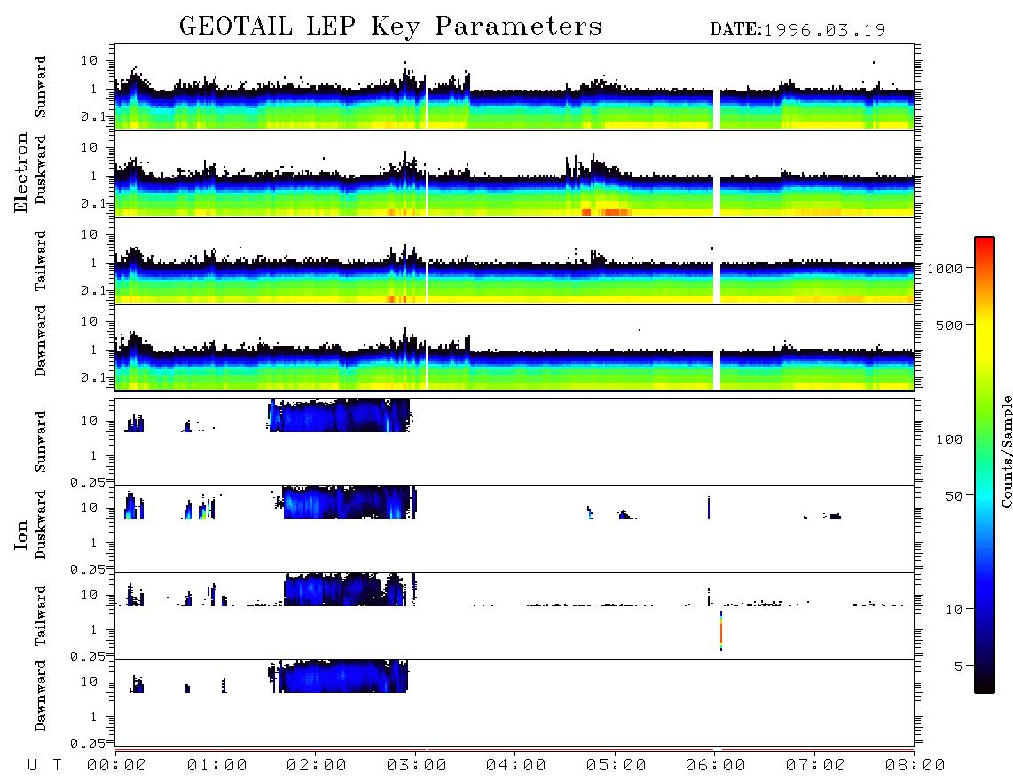
Task: Click the Ion Tailward panel label
Action: tap(41, 616)
